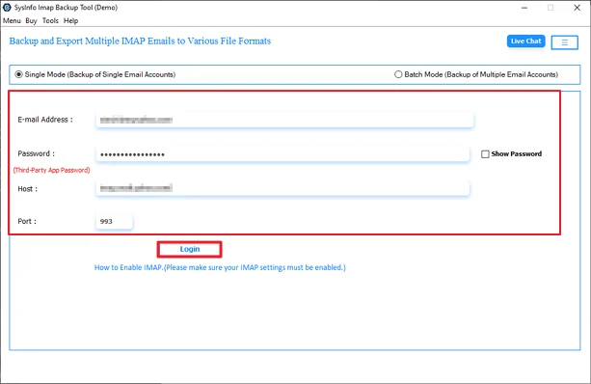Focus the Password field
591x384 pixels.
pos(282,154)
